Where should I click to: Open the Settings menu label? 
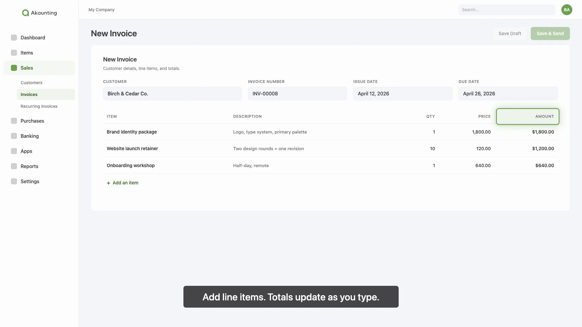click(30, 181)
